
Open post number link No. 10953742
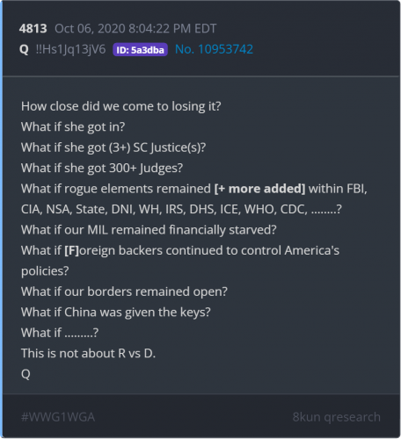[214, 49]
